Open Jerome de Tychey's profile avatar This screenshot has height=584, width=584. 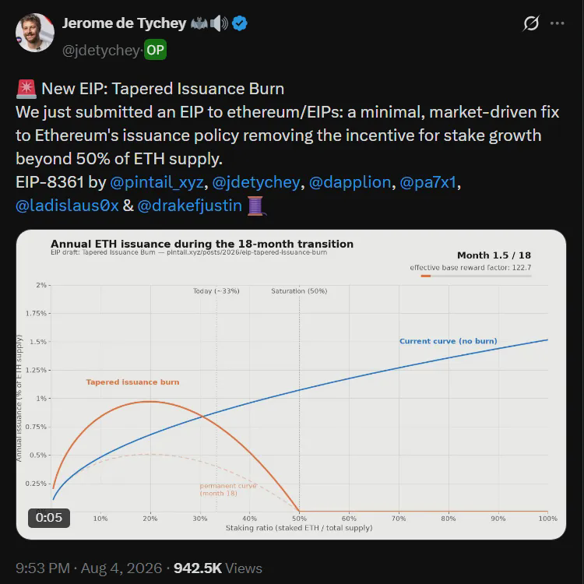pyautogui.click(x=34, y=33)
